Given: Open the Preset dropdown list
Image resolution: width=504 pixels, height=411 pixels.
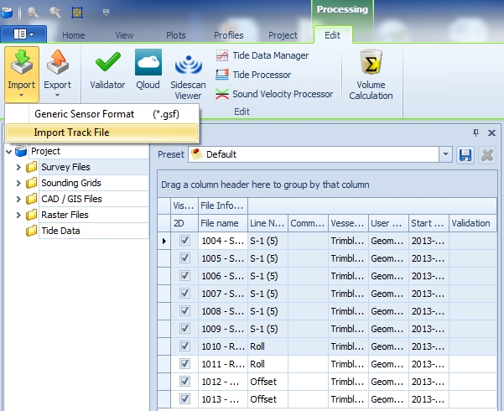Looking at the screenshot, I should click(445, 154).
